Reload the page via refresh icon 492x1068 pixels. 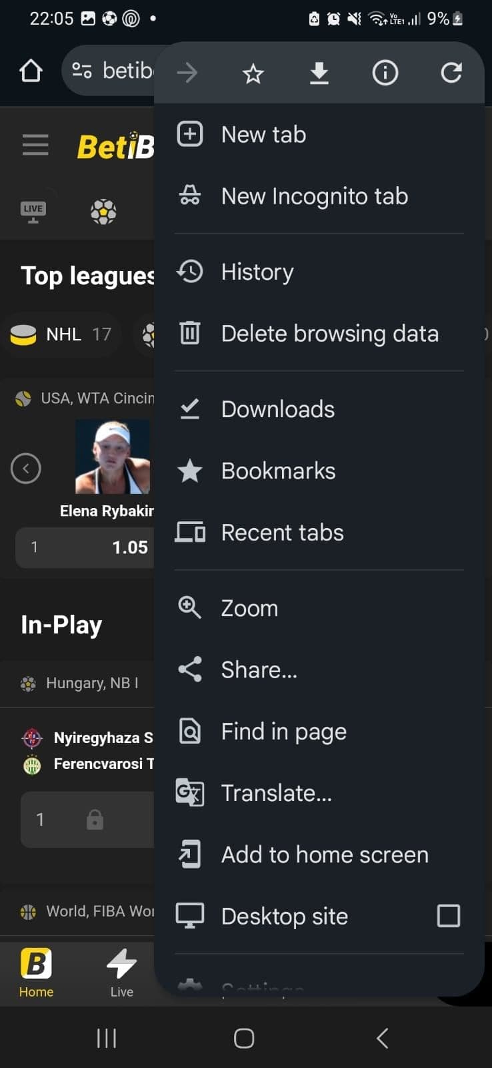point(451,73)
